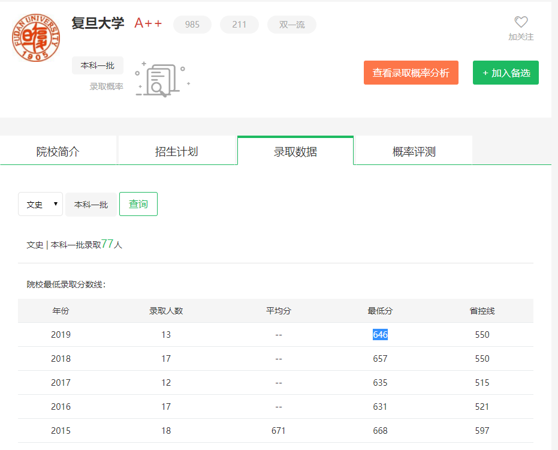This screenshot has height=450, width=558.
Task: Click the green 77 admitted count
Action: (107, 244)
